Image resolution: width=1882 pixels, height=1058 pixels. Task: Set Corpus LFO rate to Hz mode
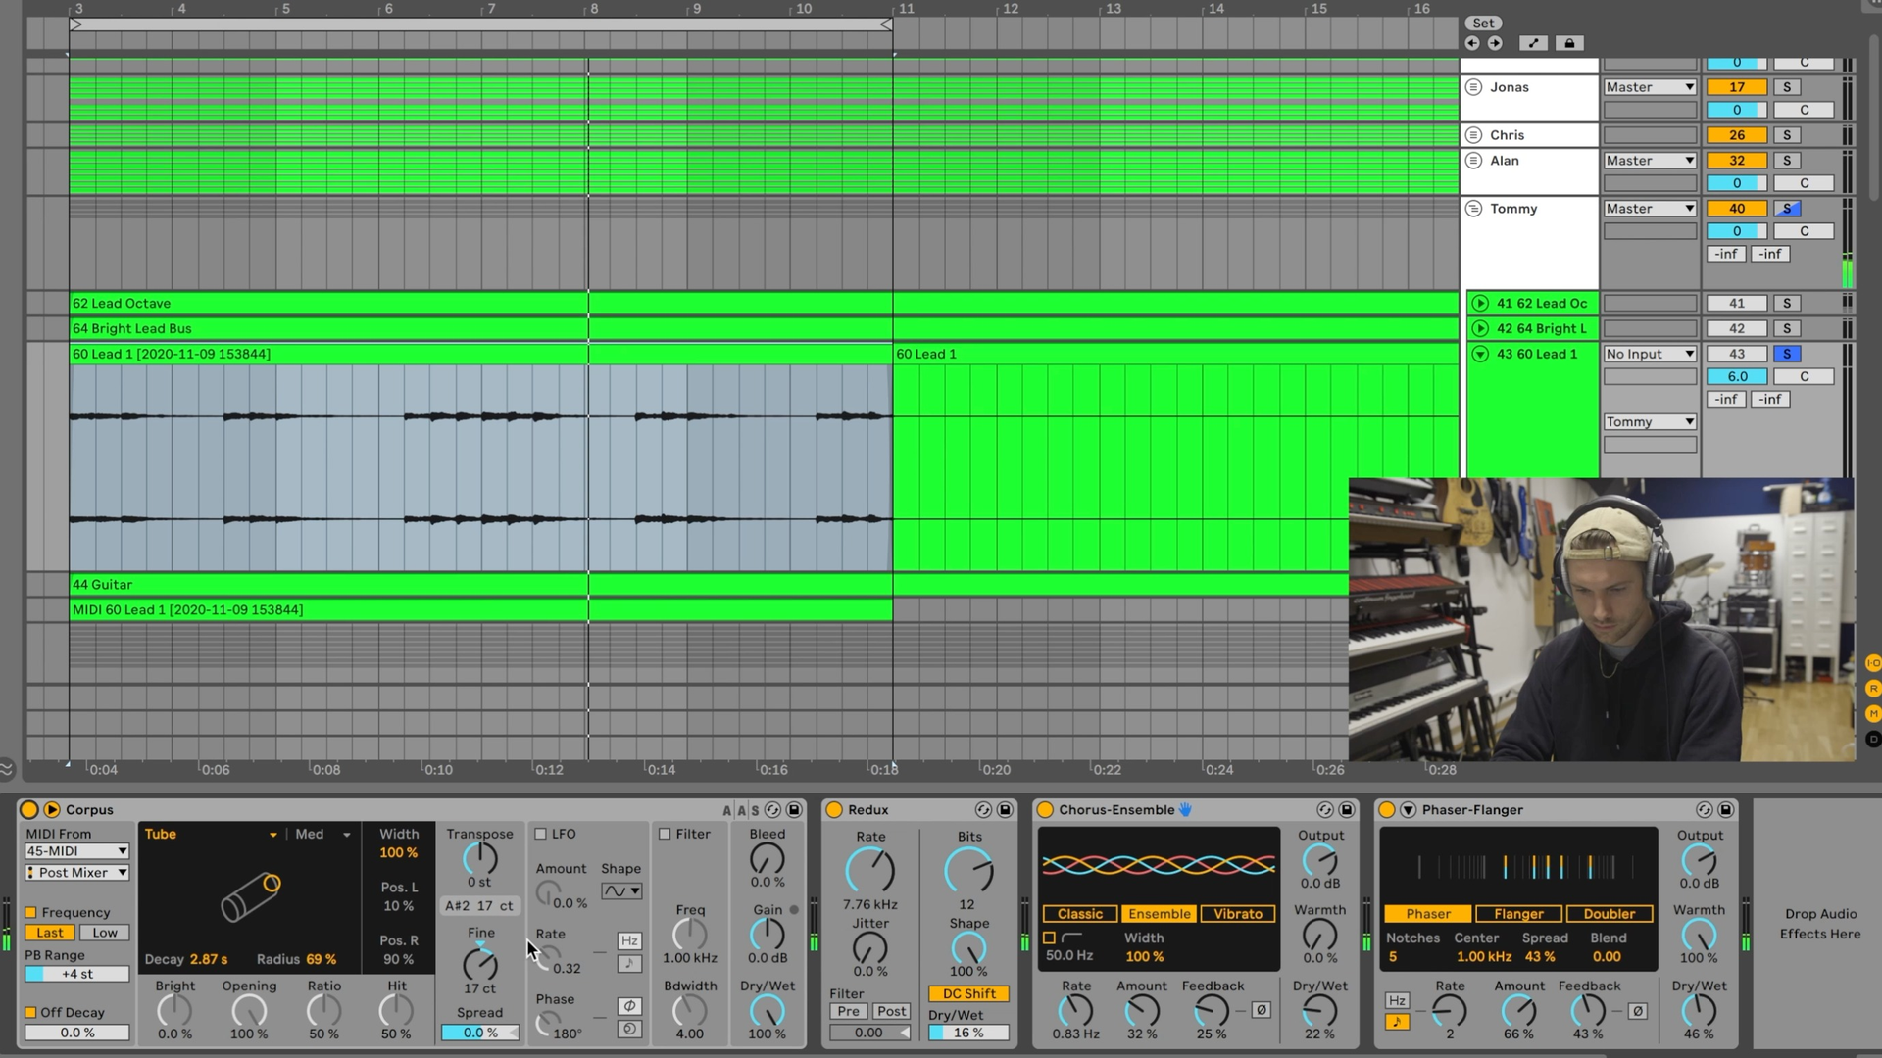point(629,941)
